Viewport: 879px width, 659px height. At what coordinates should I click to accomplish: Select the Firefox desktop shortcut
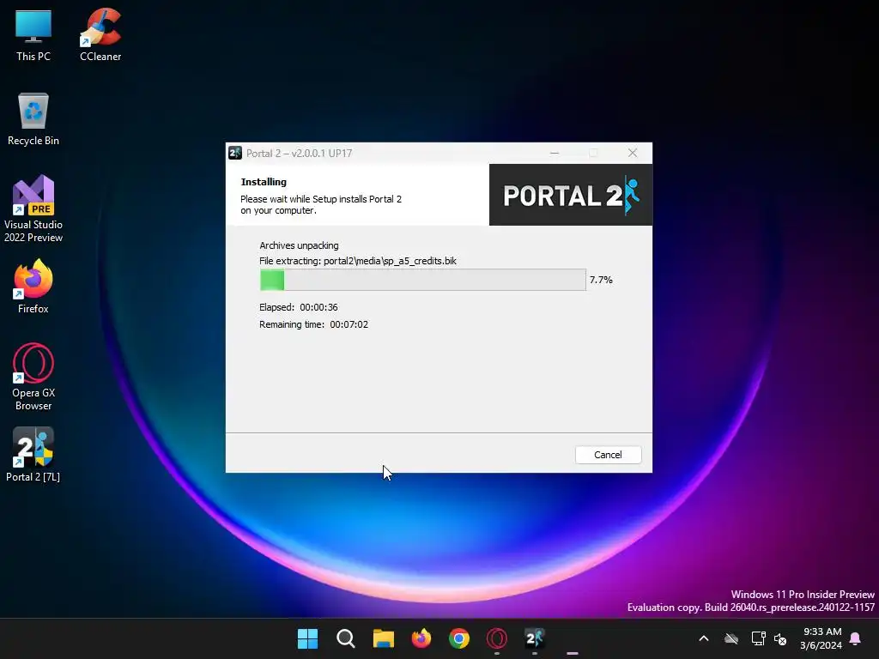(33, 287)
